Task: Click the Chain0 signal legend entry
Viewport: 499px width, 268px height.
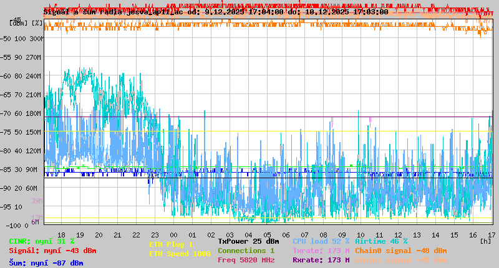Action: 400,251
